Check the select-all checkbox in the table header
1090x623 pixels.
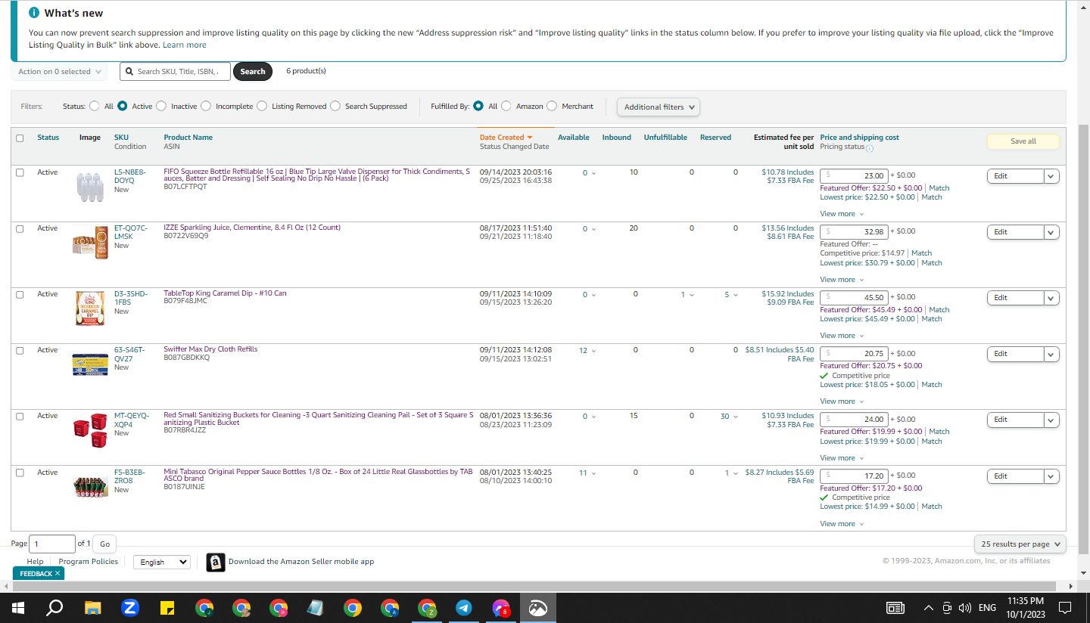tap(20, 138)
